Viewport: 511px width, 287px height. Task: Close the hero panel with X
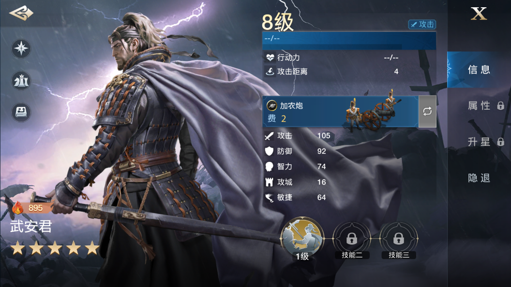tap(479, 14)
